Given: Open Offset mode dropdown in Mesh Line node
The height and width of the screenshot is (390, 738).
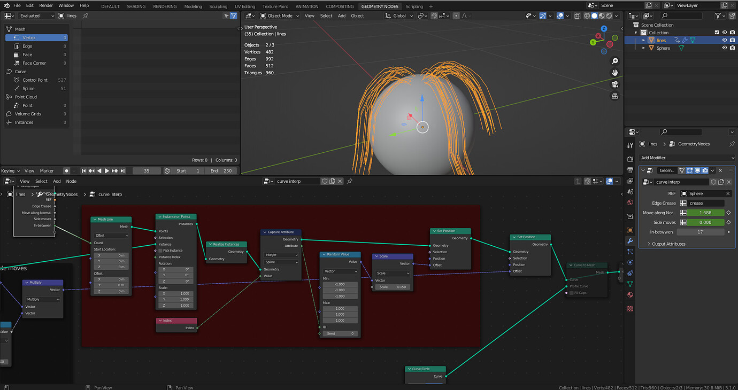Looking at the screenshot, I should [111, 235].
